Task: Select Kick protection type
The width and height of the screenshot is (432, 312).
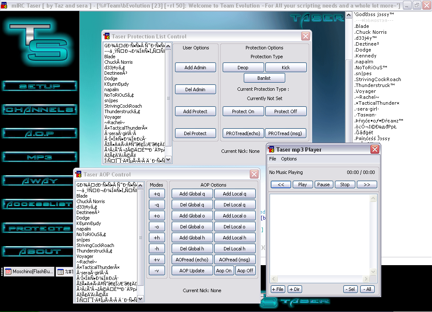Action: click(x=286, y=68)
